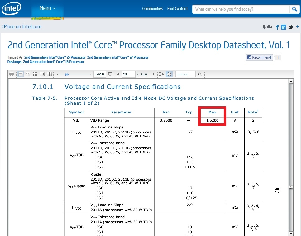Click the 'Table 7-5.' label
The height and width of the screenshot is (236, 301).
[x=45, y=98]
